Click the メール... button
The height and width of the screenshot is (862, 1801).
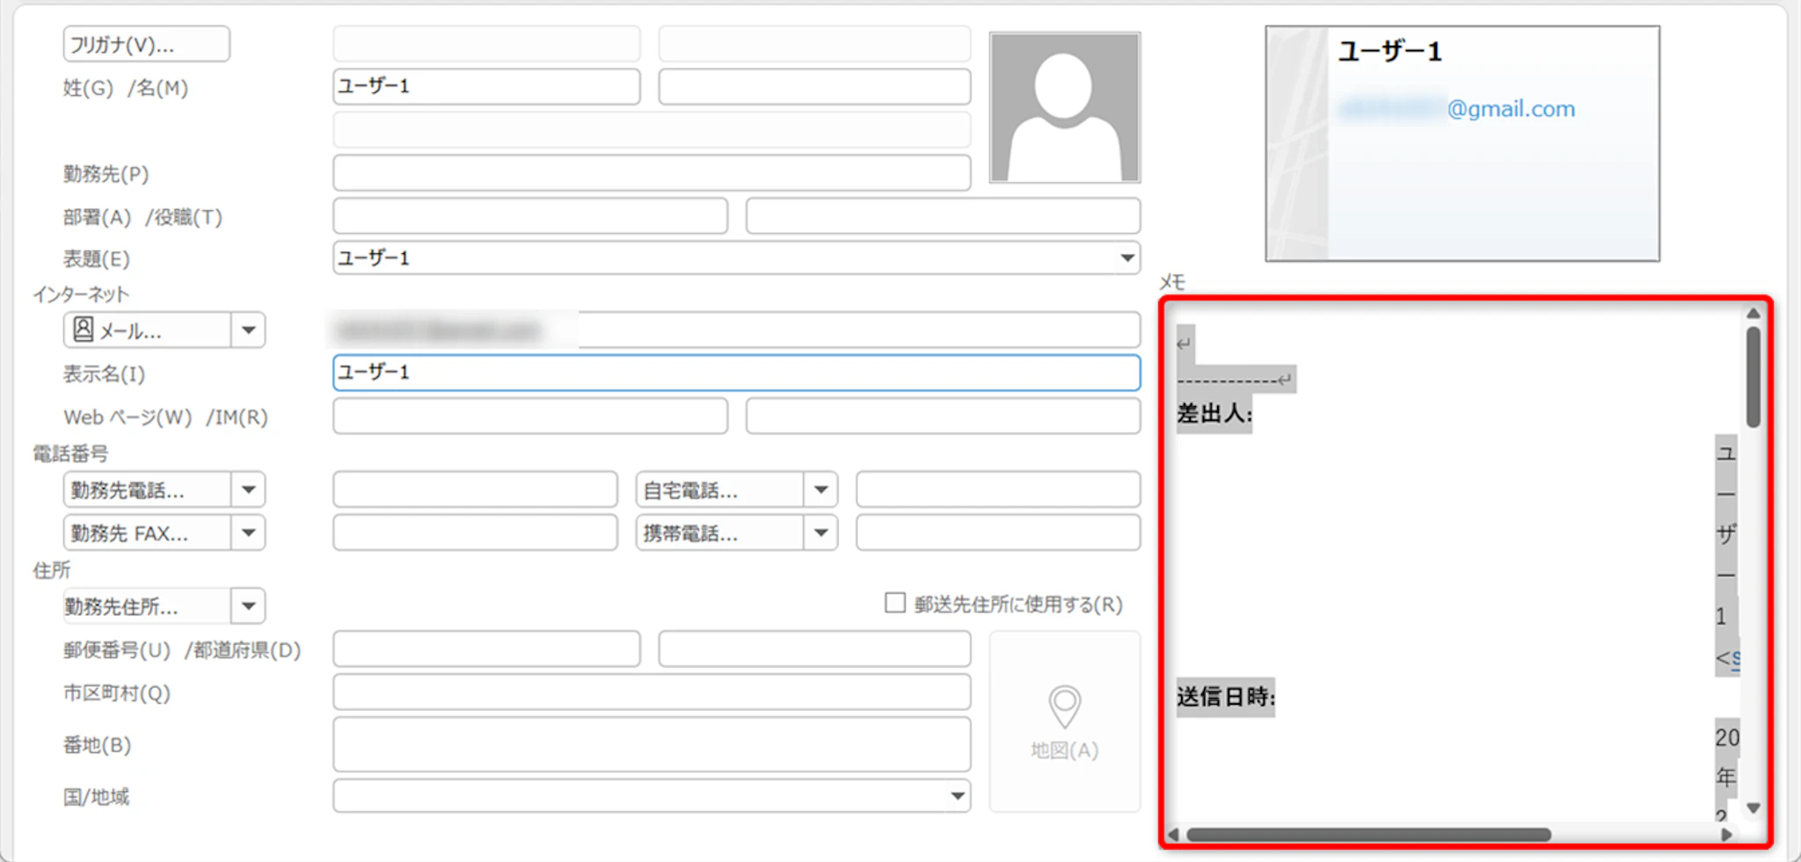tap(147, 330)
